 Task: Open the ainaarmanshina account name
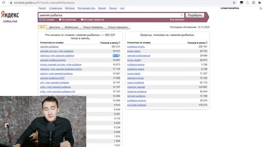pyautogui.click(x=230, y=8)
